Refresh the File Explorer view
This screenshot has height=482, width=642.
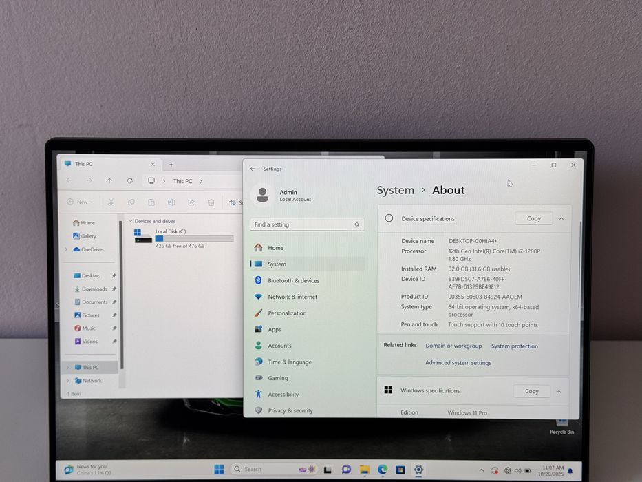130,180
